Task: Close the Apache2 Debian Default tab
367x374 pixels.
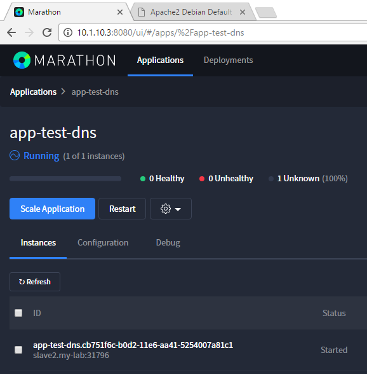Action: pos(243,12)
